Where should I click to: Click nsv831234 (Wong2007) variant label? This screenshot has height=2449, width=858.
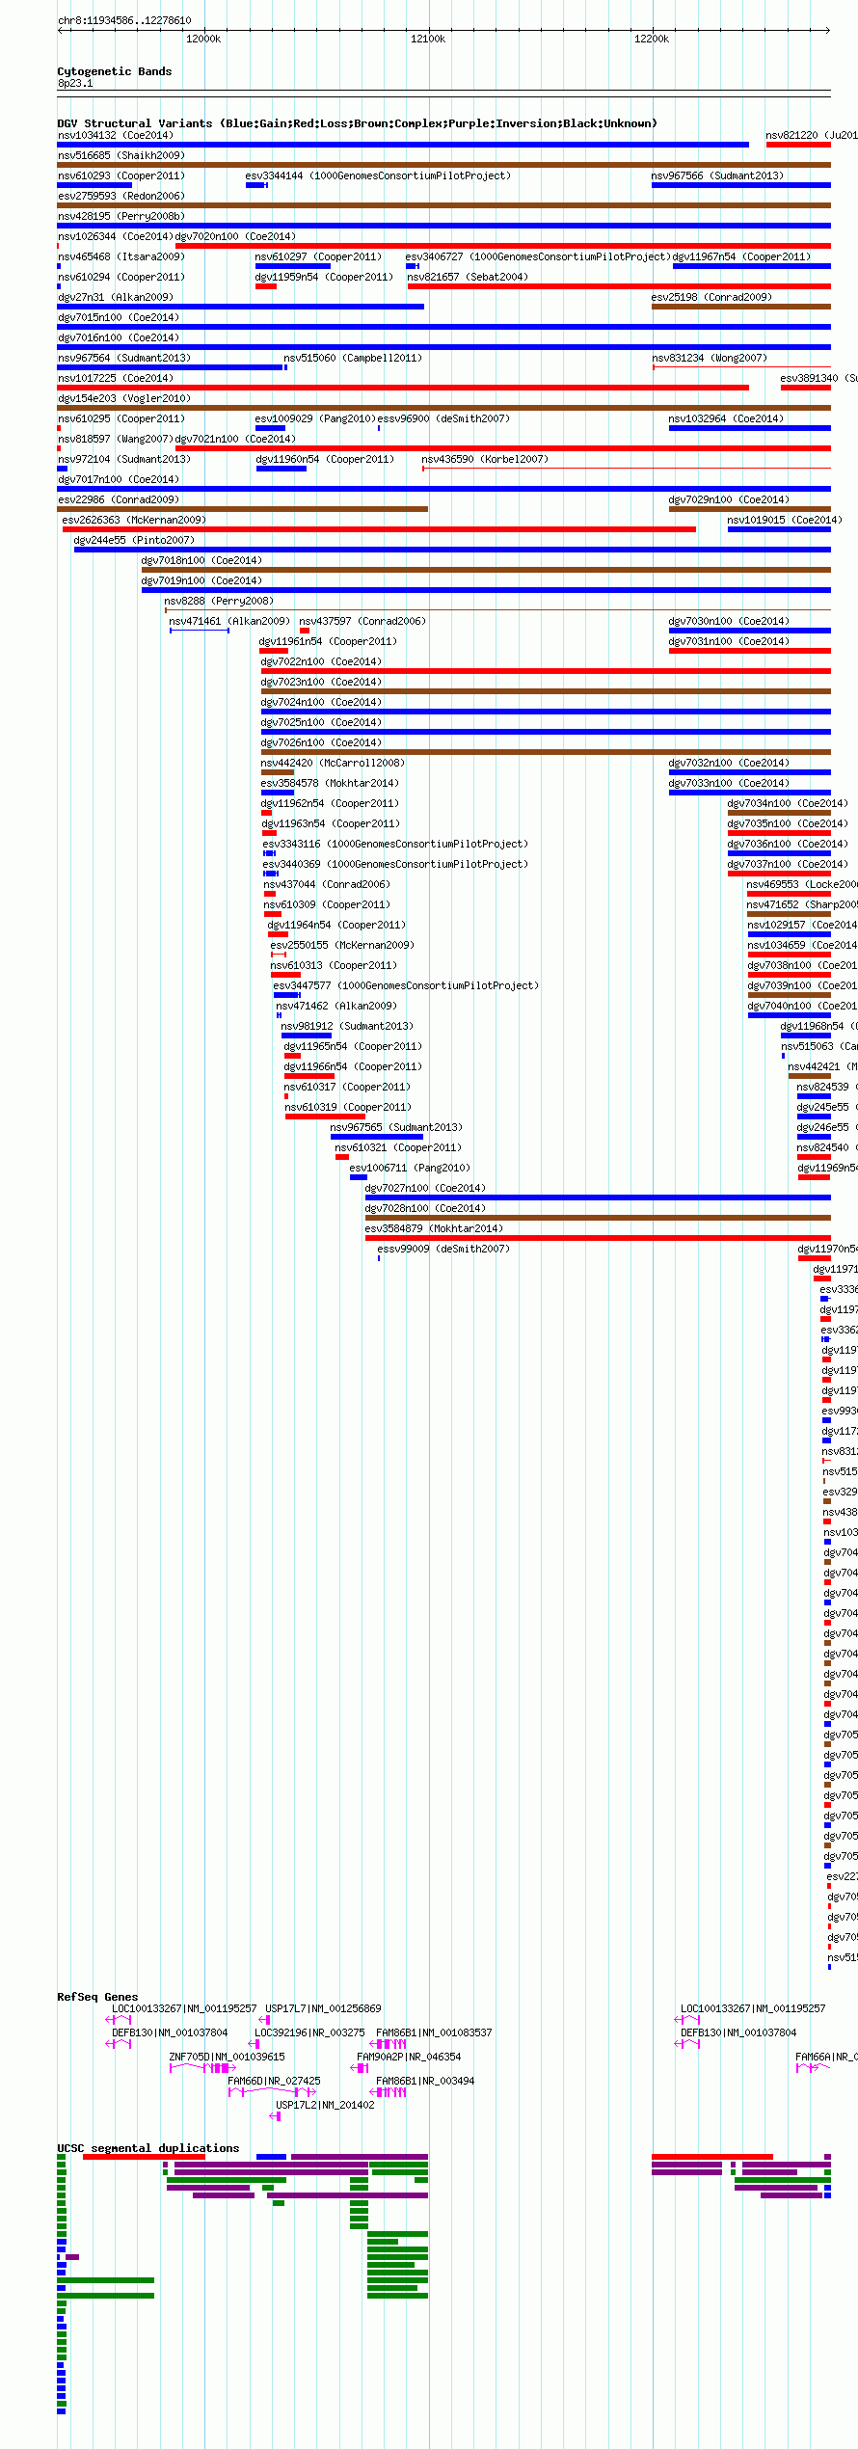pyautogui.click(x=710, y=358)
